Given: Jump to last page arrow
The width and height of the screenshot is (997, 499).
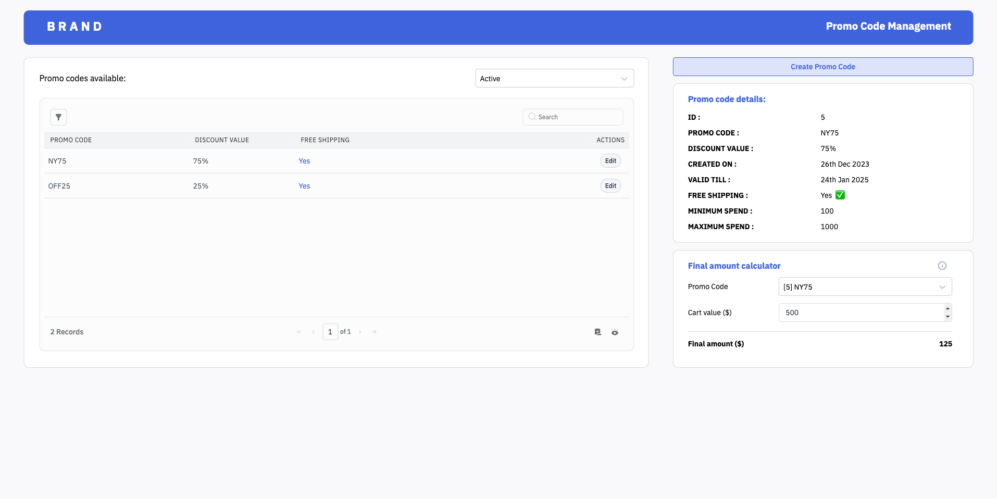Looking at the screenshot, I should (x=375, y=332).
